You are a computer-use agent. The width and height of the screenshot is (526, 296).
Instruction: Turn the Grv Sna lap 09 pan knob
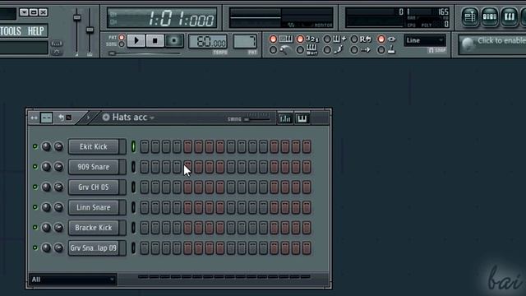[x=46, y=248]
